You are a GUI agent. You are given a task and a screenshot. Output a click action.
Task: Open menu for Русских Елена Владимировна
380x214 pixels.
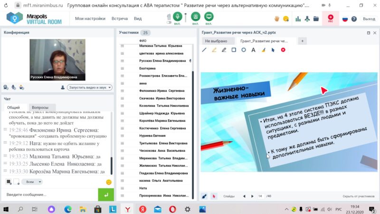[x=122, y=61]
